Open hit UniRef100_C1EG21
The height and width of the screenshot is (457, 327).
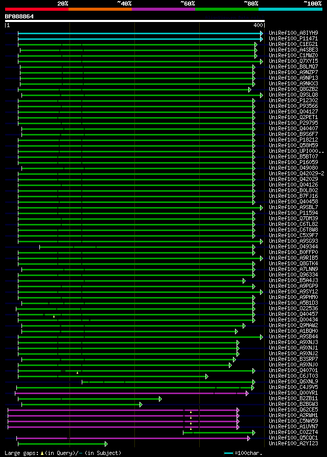pos(293,44)
